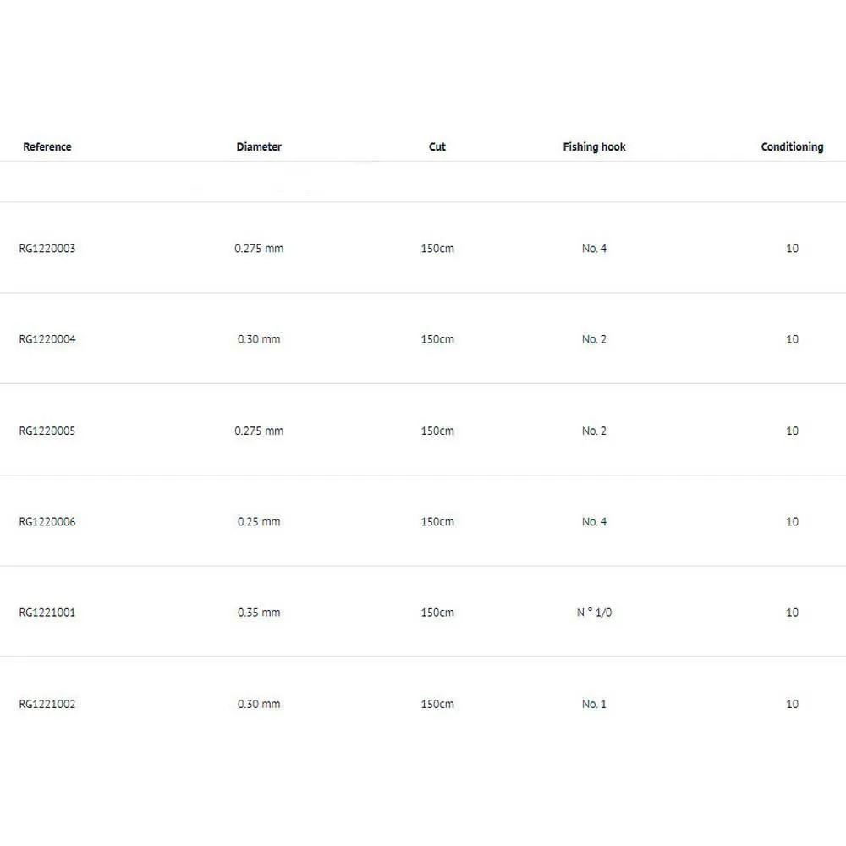Click the diameter value in the RG1220003 row
Image resolution: width=846 pixels, height=846 pixels.
[x=259, y=249]
